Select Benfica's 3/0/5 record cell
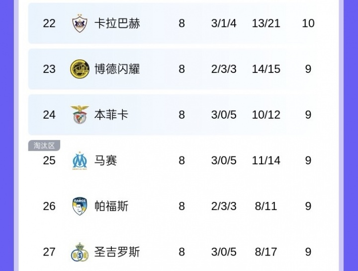The height and width of the screenshot is (271, 358). pos(224,115)
